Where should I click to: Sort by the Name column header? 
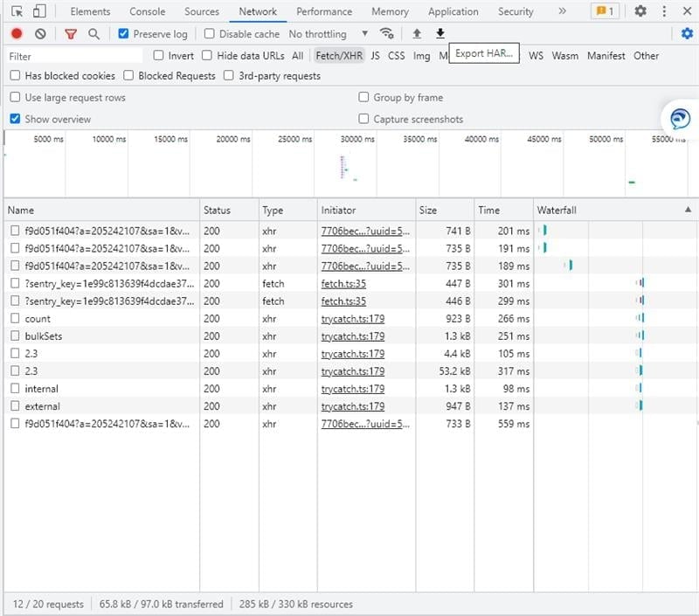coord(101,210)
